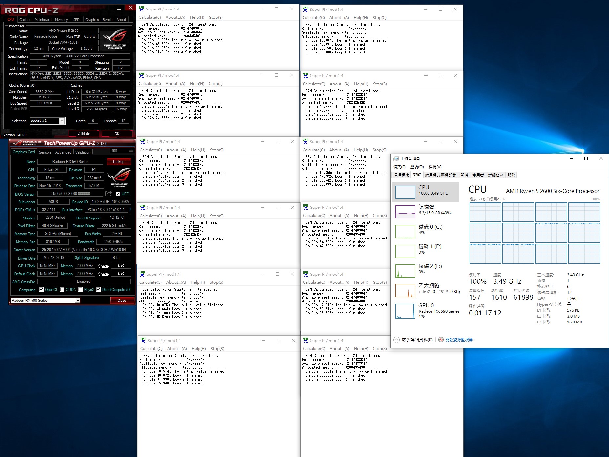The width and height of the screenshot is (609, 457).
Task: Click GPU-Z screenshot camera icon
Action: coord(114,150)
